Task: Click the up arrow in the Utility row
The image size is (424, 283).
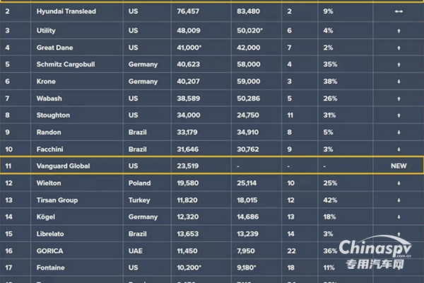Action: point(399,31)
